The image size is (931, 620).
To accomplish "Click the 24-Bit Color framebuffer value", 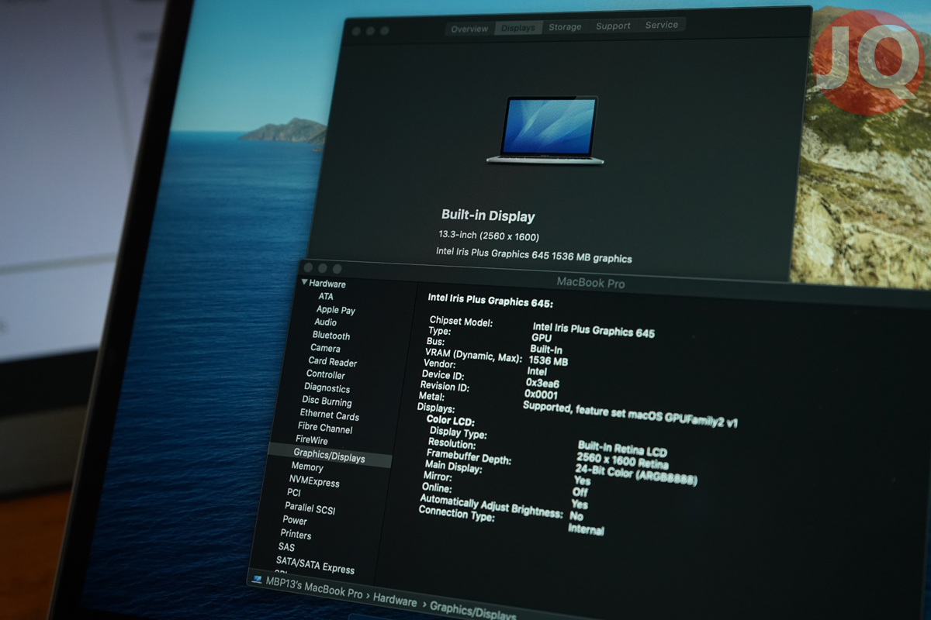I will (636, 474).
